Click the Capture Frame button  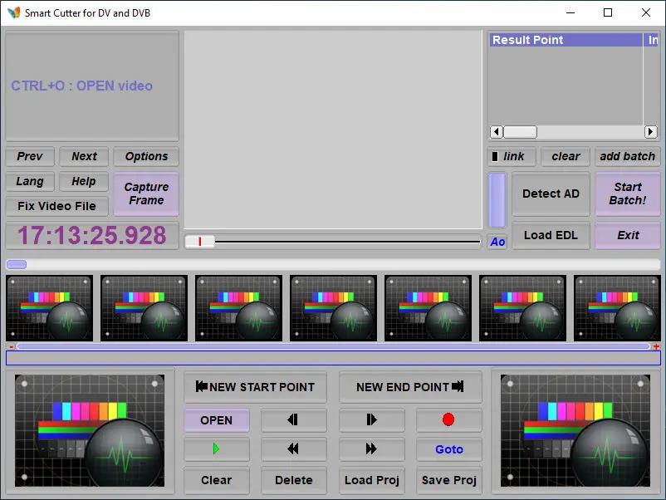(146, 194)
